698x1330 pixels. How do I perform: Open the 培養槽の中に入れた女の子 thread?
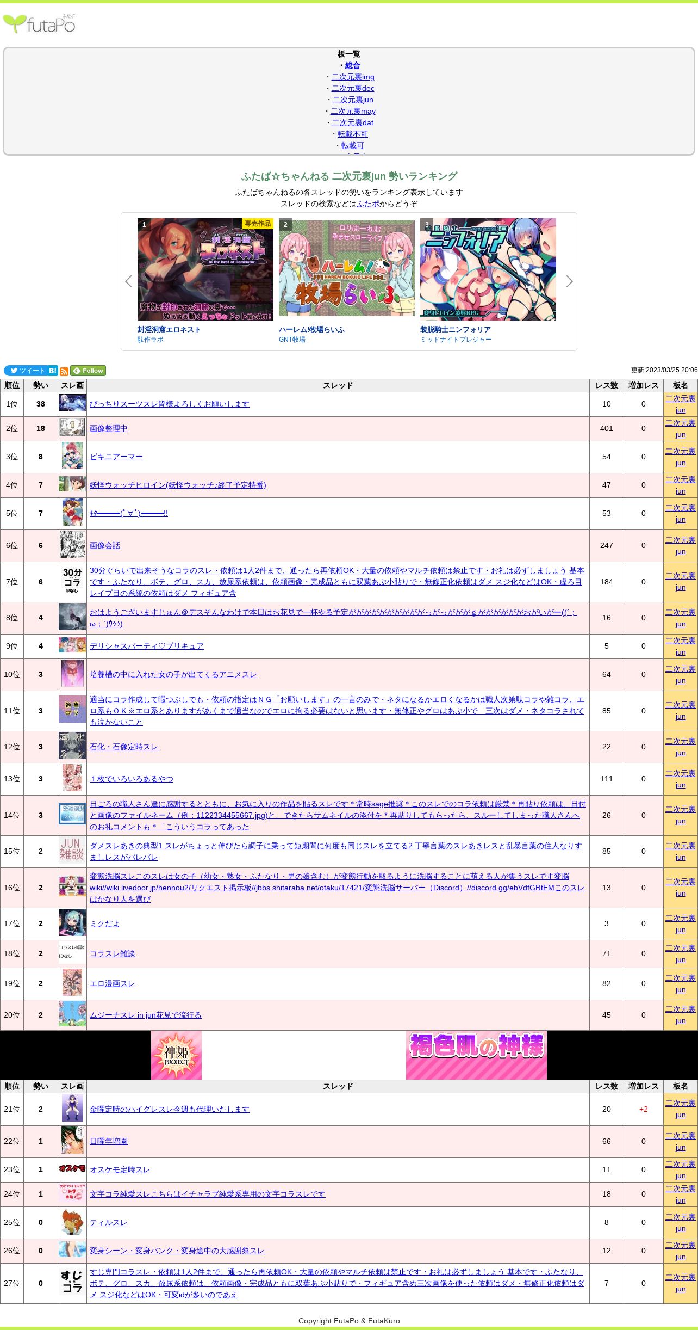pos(173,674)
